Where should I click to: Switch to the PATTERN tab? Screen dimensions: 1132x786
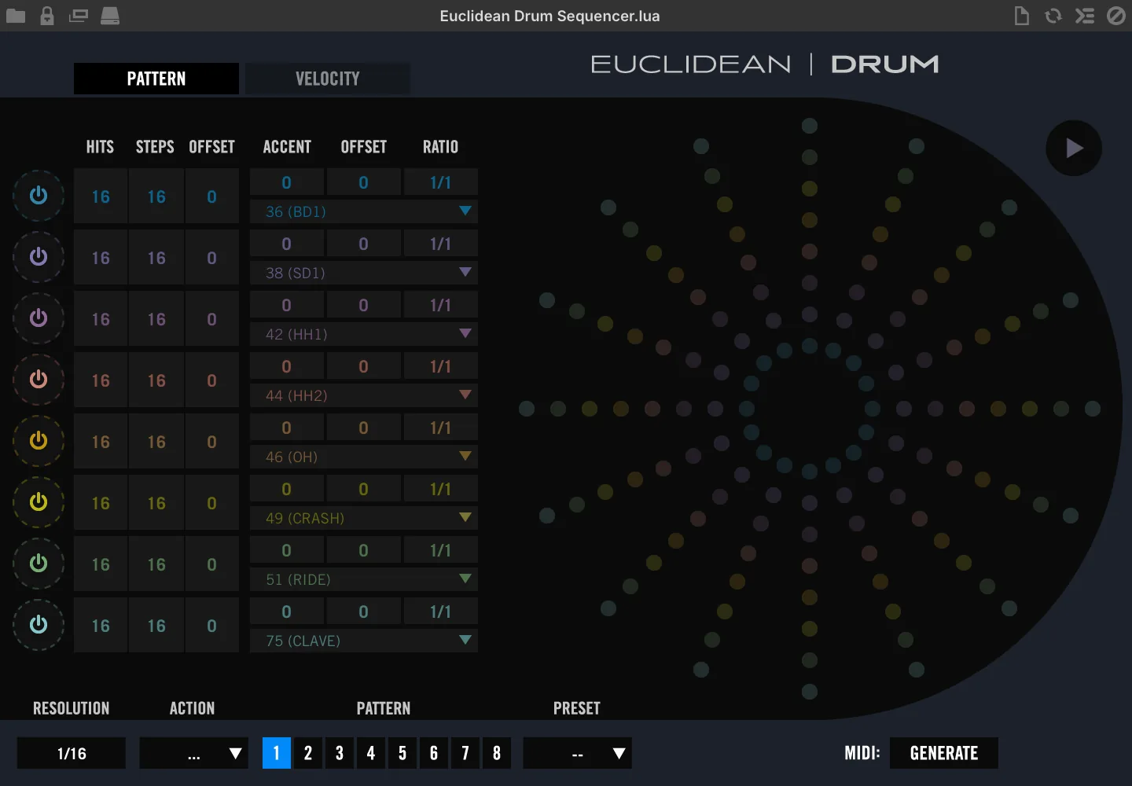[156, 79]
